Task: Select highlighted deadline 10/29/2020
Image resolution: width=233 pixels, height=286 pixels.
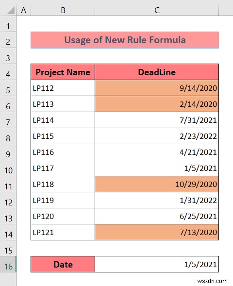Action: pyautogui.click(x=157, y=184)
